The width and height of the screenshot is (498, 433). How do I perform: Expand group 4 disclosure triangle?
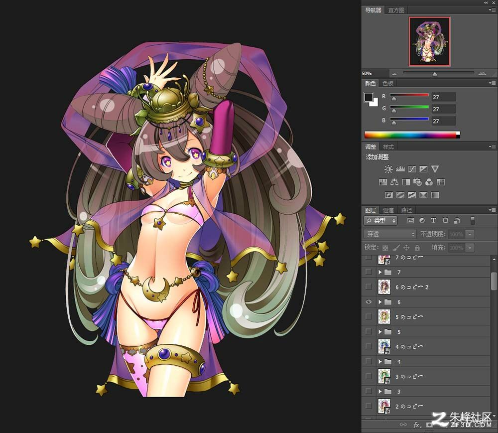(x=380, y=362)
